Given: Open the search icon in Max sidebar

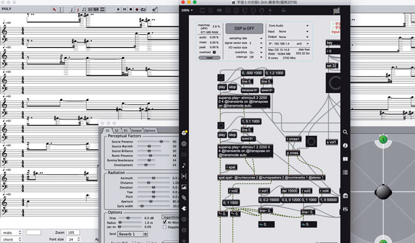Looking at the screenshot, I should (x=345, y=132).
